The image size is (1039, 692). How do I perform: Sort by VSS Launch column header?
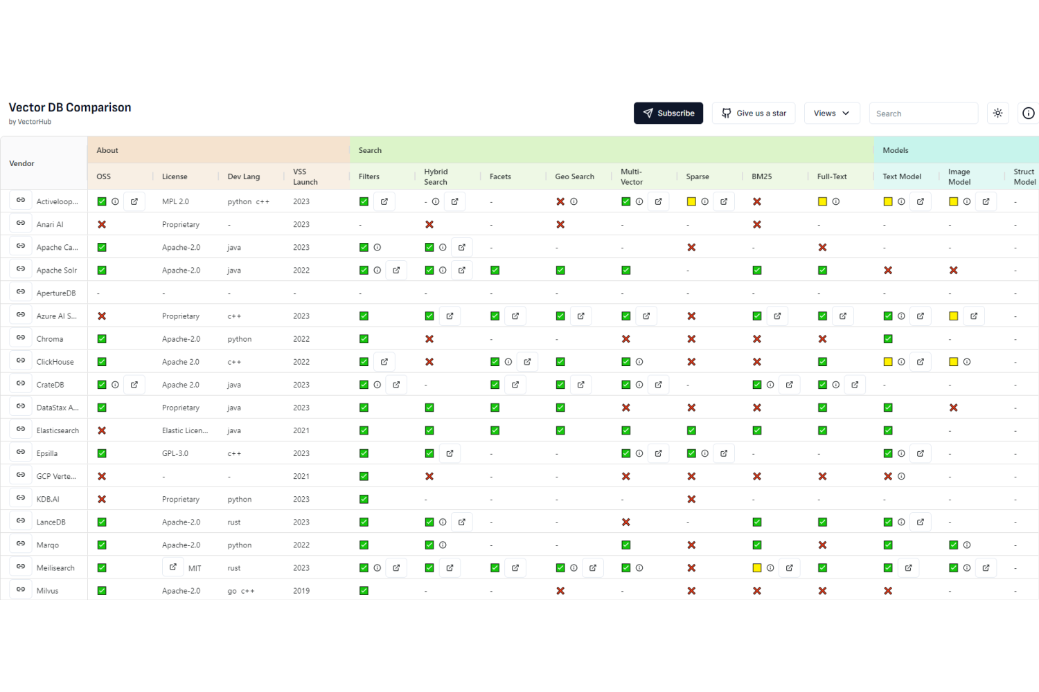(x=305, y=176)
